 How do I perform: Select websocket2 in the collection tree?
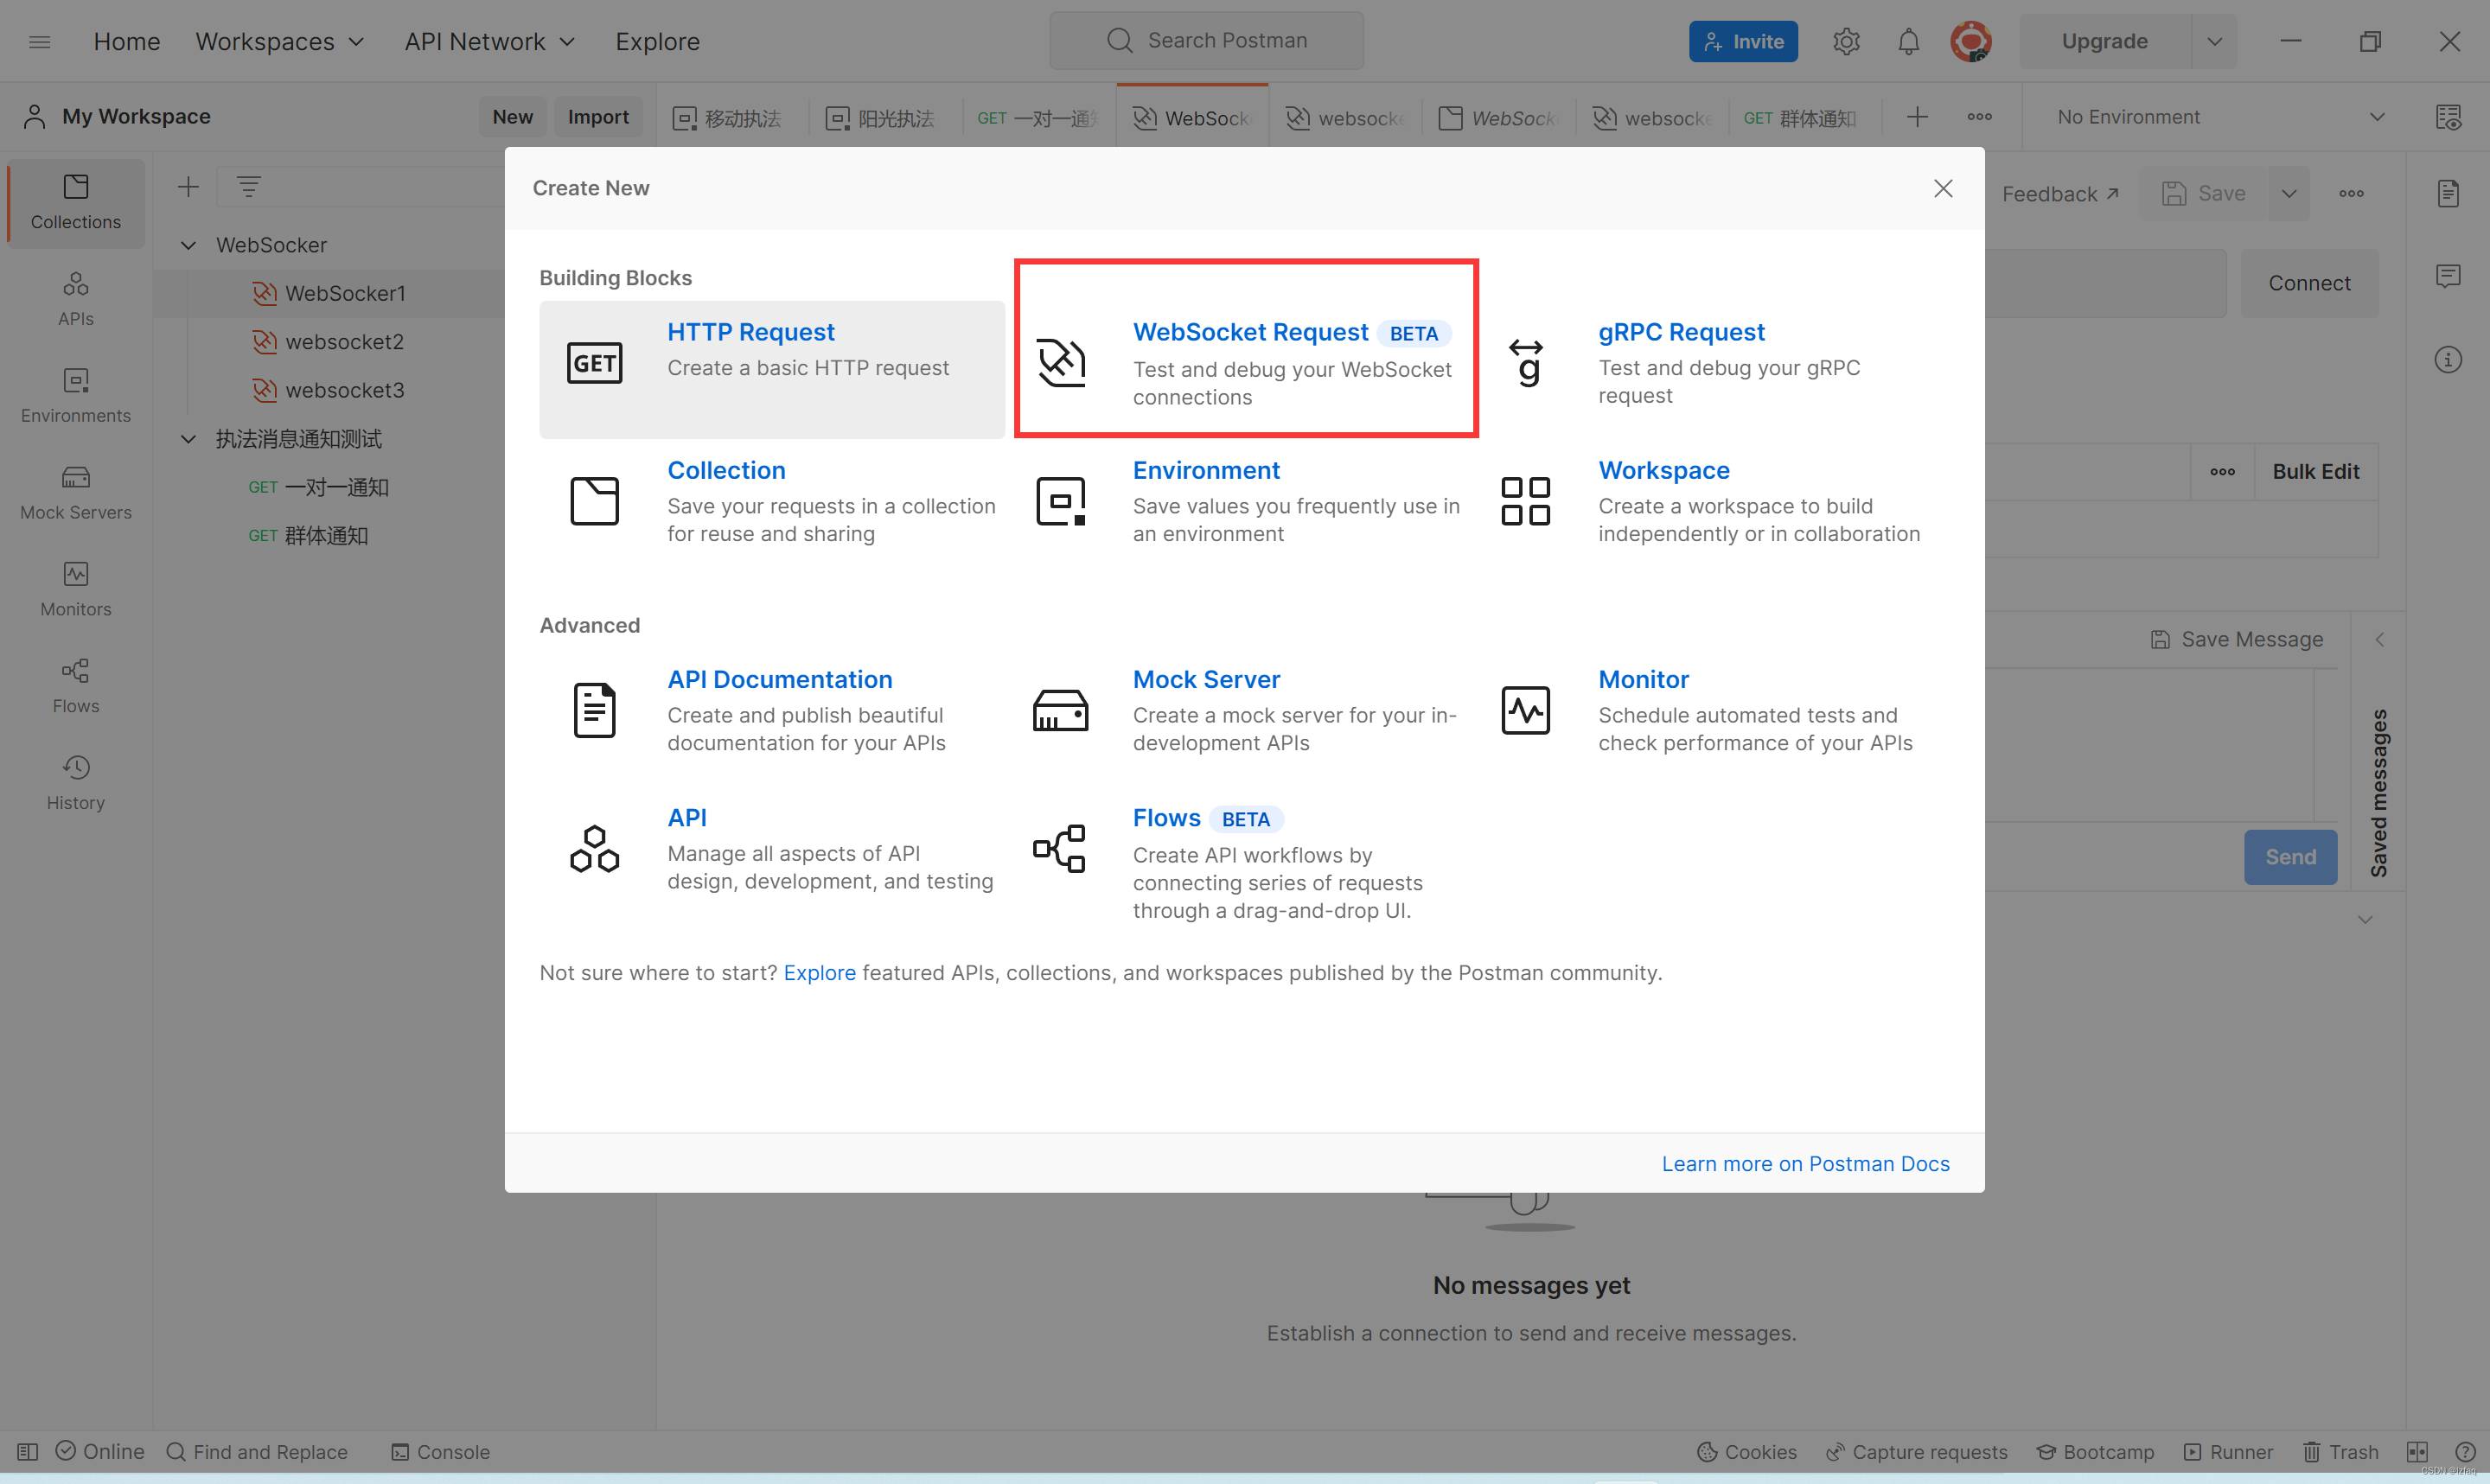pos(344,342)
